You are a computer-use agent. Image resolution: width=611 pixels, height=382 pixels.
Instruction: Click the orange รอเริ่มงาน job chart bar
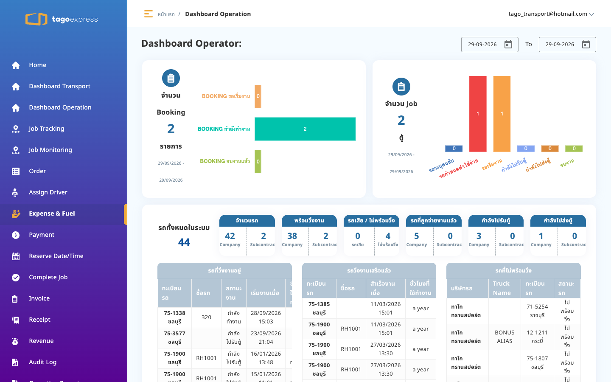coord(502,114)
